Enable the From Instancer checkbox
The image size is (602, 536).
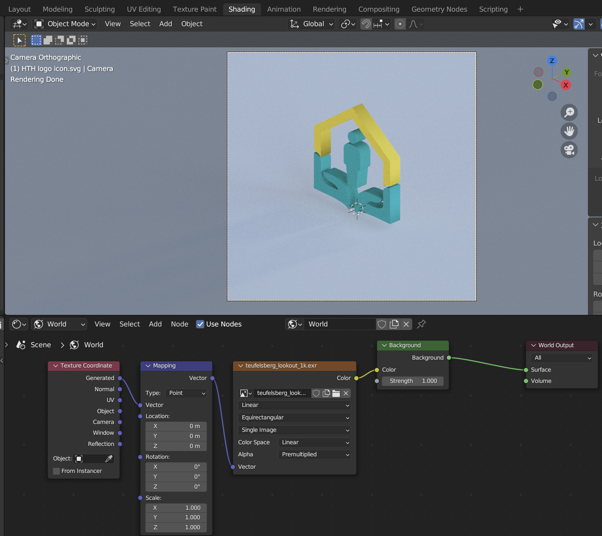tap(56, 471)
